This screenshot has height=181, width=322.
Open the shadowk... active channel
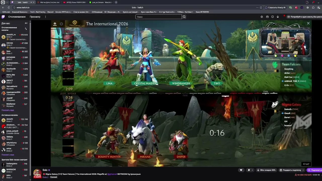coord(15,126)
